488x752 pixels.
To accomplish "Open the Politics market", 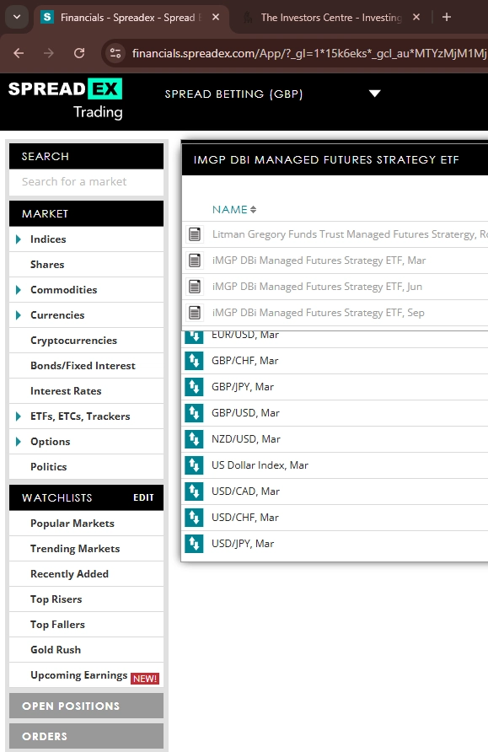I will click(x=86, y=467).
